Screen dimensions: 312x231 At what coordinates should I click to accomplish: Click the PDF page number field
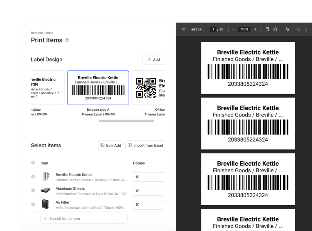(x=213, y=29)
